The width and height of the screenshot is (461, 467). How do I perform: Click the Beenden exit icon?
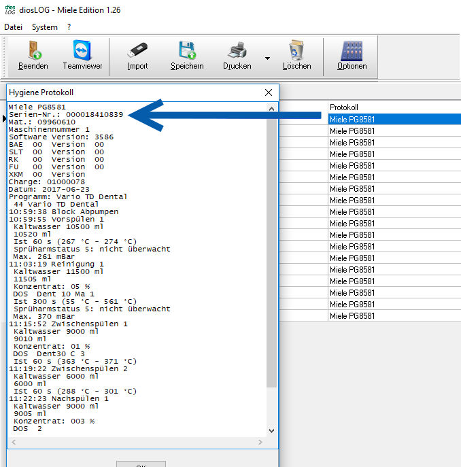click(33, 52)
